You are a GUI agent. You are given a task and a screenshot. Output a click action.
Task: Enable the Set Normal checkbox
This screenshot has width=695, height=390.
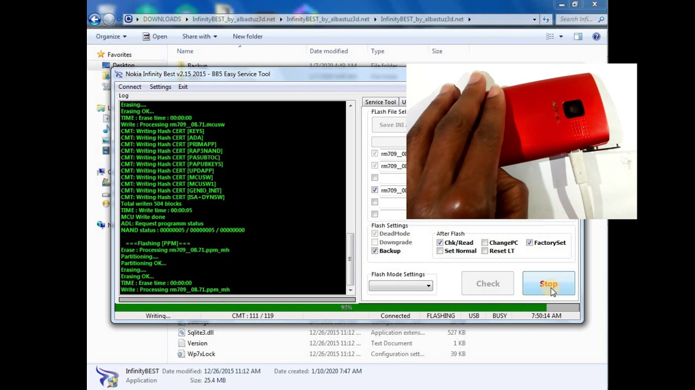click(440, 251)
